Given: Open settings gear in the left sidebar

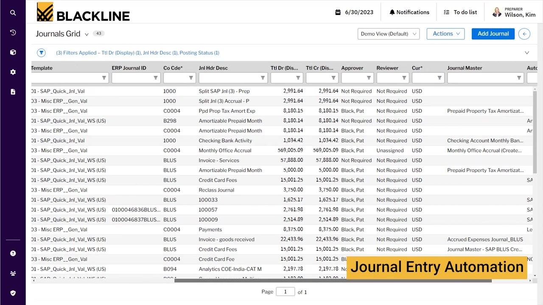Looking at the screenshot, I should point(13,72).
